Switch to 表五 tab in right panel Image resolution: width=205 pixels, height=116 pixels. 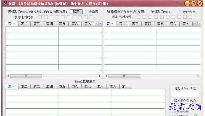[x=161, y=24]
